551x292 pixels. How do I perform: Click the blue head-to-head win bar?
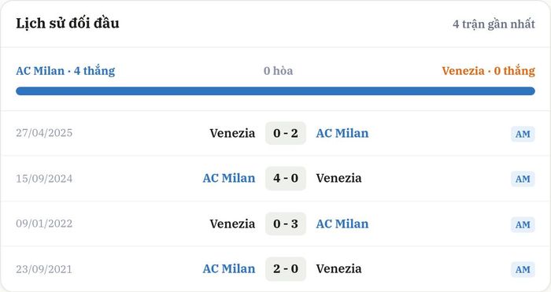[x=275, y=91]
